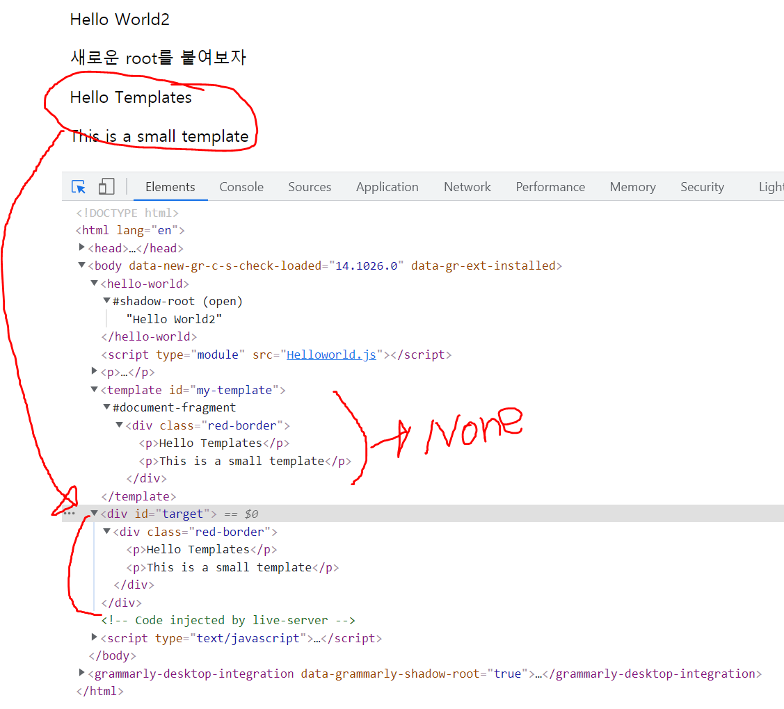
Task: Select the live-server injected comment line
Action: click(x=228, y=621)
